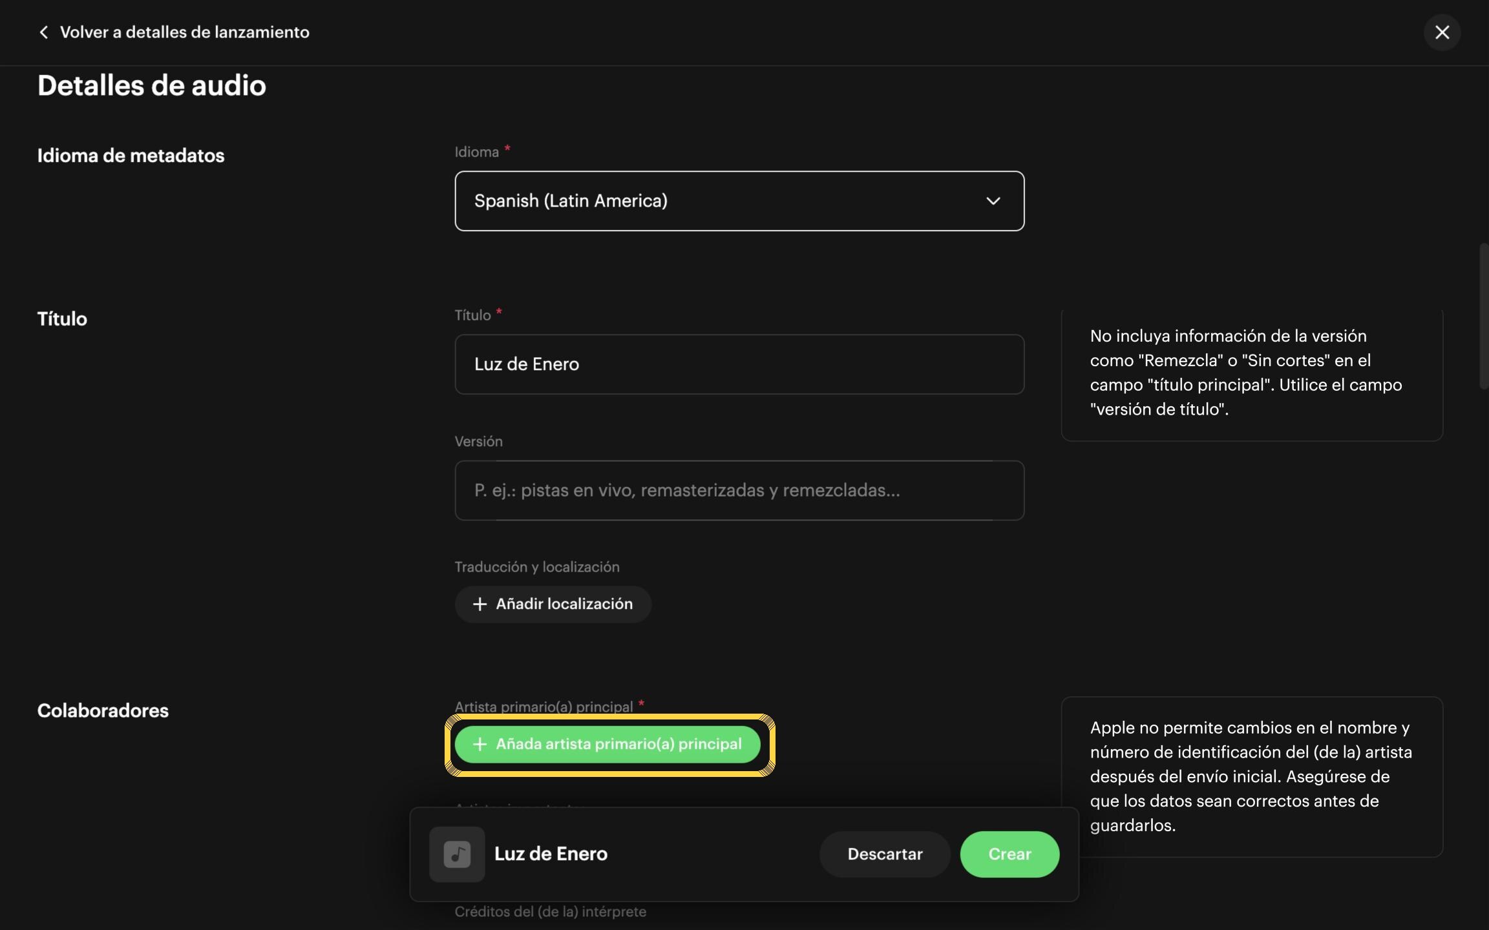Click the Colaboradores section label
The height and width of the screenshot is (930, 1489).
pyautogui.click(x=103, y=710)
